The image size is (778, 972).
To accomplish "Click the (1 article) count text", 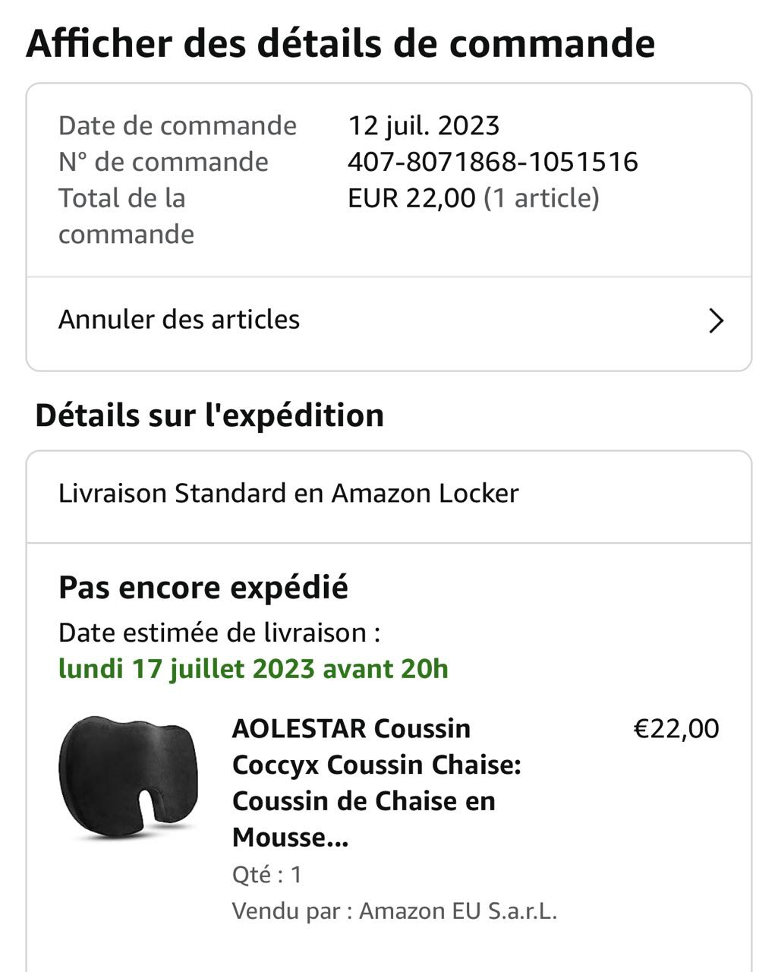I will coord(542,198).
